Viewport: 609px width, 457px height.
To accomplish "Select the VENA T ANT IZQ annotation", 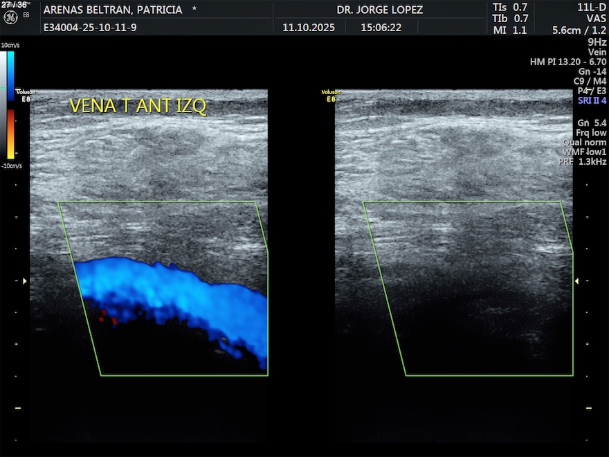I will pyautogui.click(x=138, y=106).
